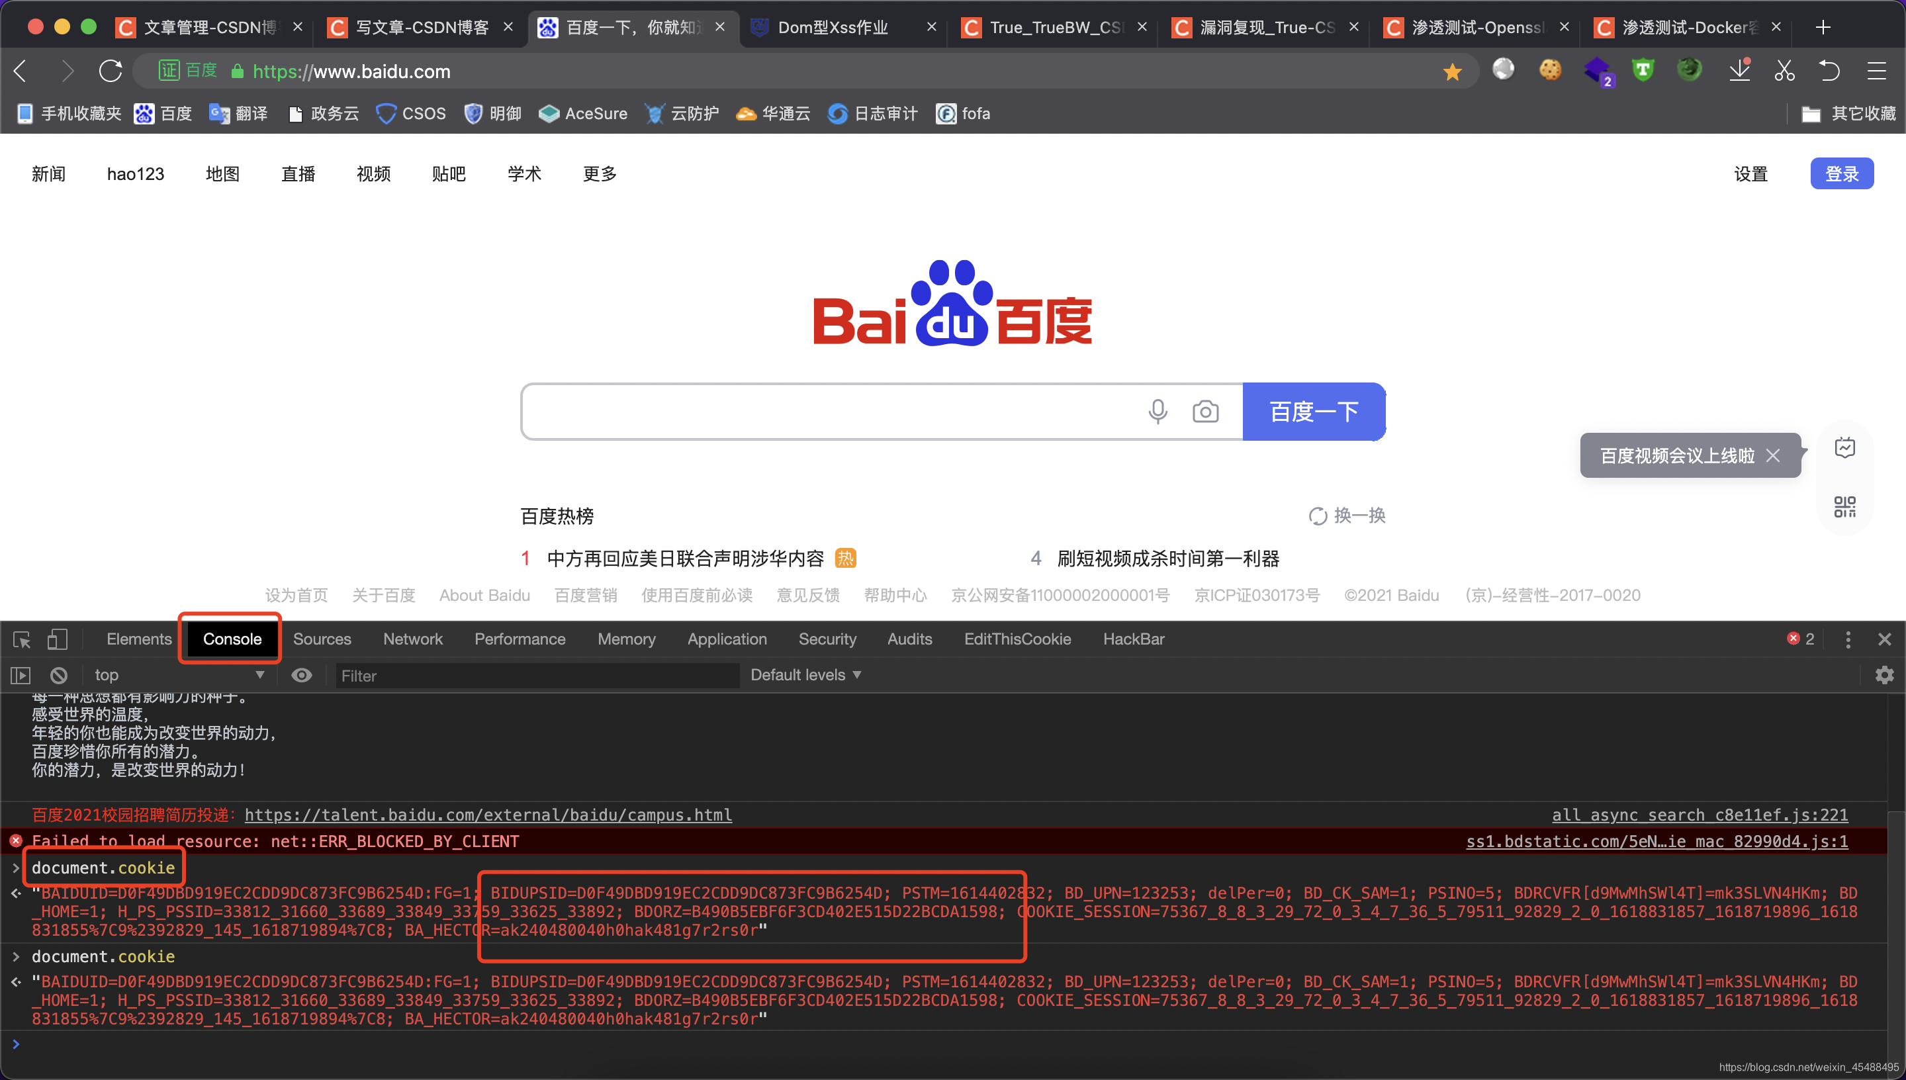The image size is (1906, 1080).
Task: Open console settings gear icon
Action: coord(1883,675)
